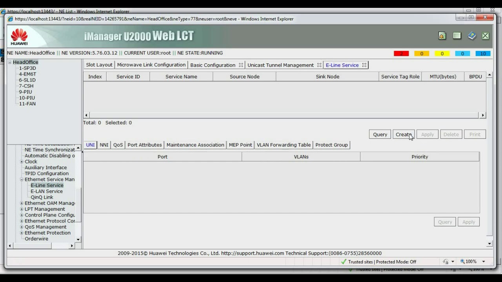
Task: Open the list view icon in header
Action: coord(457,36)
